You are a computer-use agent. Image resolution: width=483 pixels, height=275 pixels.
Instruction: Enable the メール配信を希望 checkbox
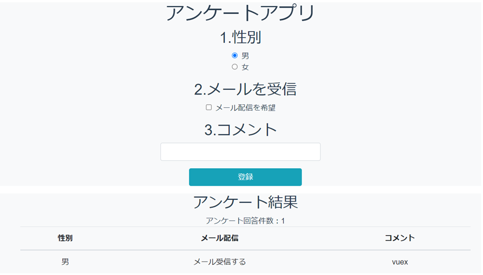[209, 107]
